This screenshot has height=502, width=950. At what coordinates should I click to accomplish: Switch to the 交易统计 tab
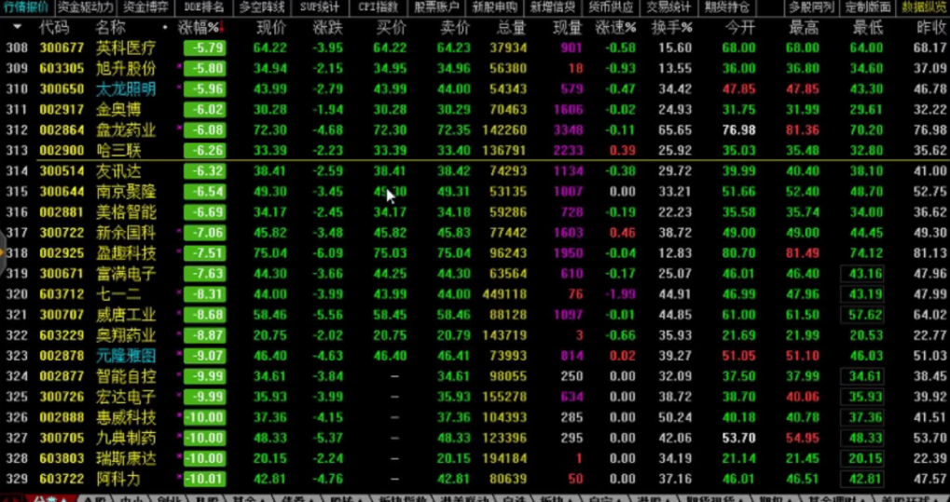[668, 7]
